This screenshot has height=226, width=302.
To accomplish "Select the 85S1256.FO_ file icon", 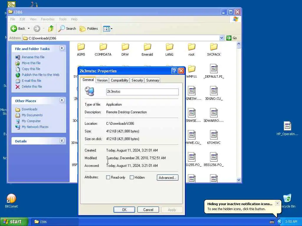I will [214, 157].
